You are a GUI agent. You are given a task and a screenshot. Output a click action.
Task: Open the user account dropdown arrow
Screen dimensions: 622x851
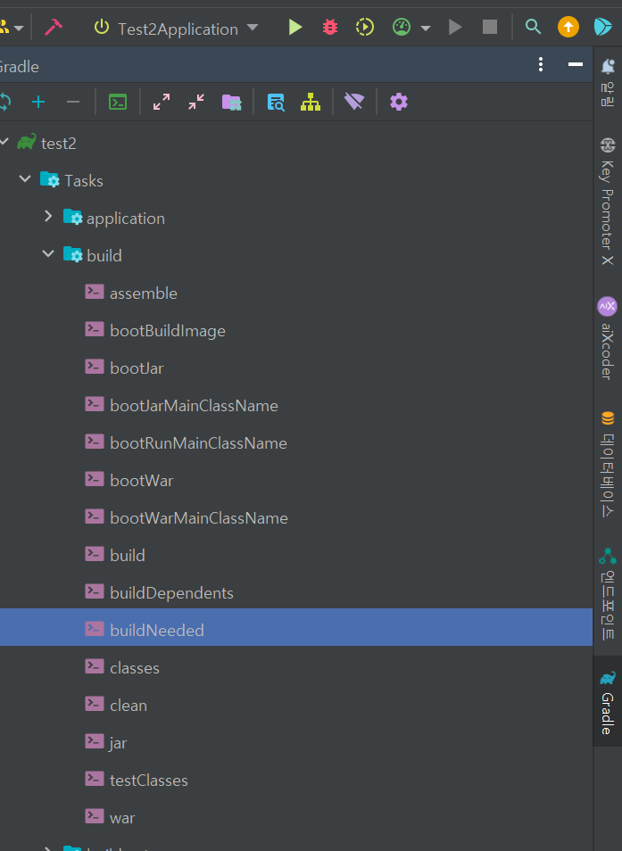(x=19, y=28)
